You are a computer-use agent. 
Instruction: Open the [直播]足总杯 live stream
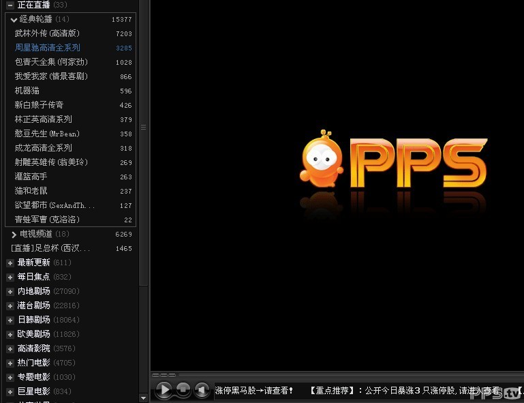[x=70, y=248]
